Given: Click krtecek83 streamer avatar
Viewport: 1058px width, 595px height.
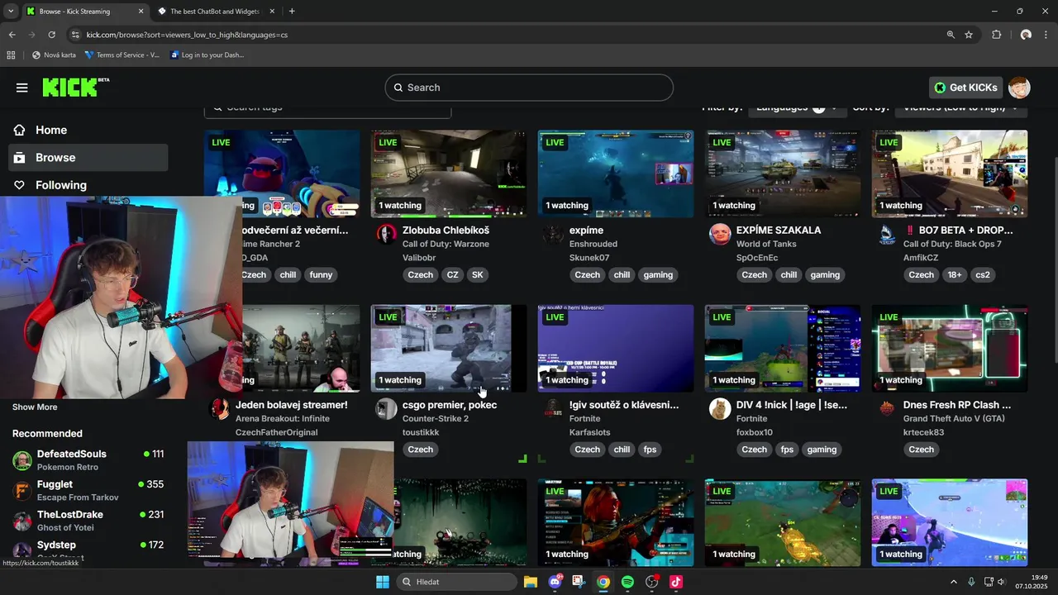Looking at the screenshot, I should click(x=888, y=409).
